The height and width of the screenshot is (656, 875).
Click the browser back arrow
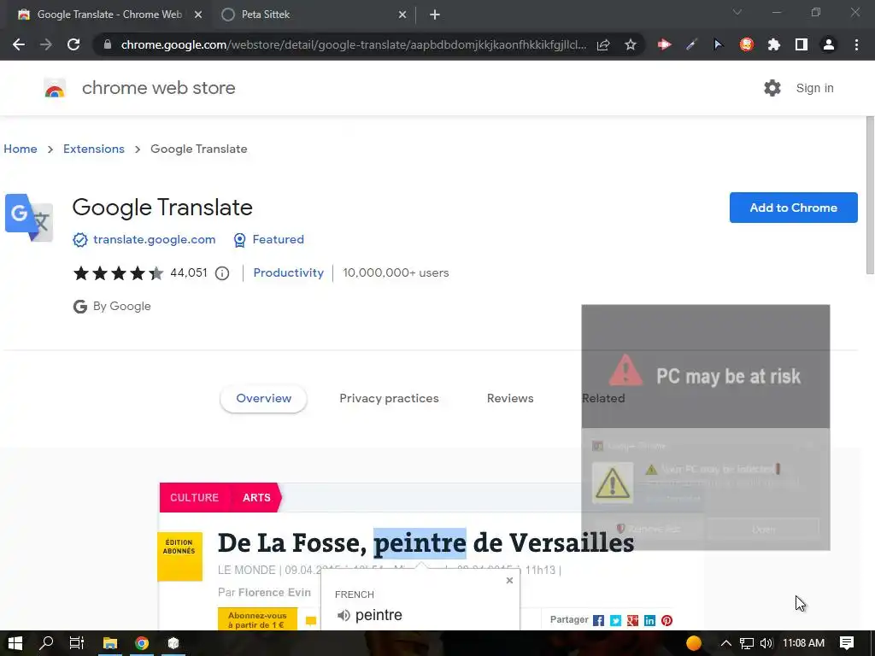click(x=19, y=44)
